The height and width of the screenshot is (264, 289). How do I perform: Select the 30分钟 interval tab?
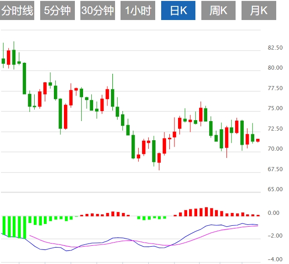[98, 10]
